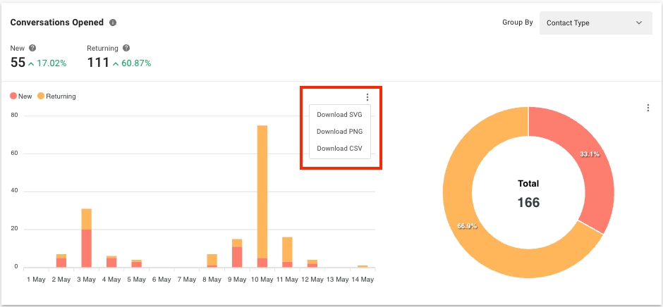Image resolution: width=663 pixels, height=307 pixels.
Task: Click the 11 May bar in chart
Action: click(x=287, y=251)
